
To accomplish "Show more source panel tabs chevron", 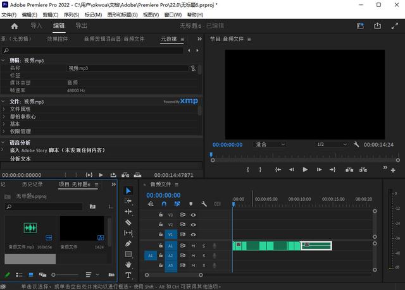I will pos(199,39).
